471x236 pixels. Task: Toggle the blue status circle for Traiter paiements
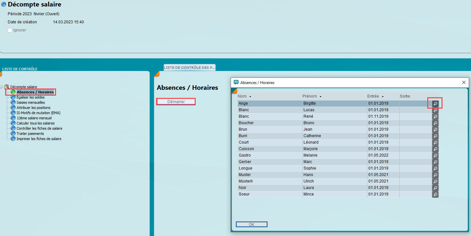point(12,134)
